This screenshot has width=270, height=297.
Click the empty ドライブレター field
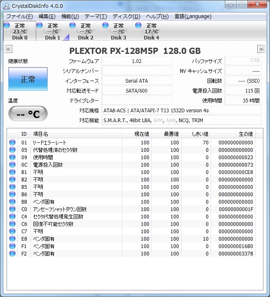137,101
